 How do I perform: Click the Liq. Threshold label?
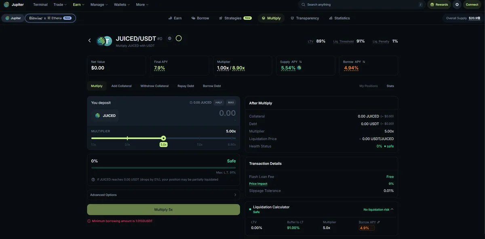344,41
